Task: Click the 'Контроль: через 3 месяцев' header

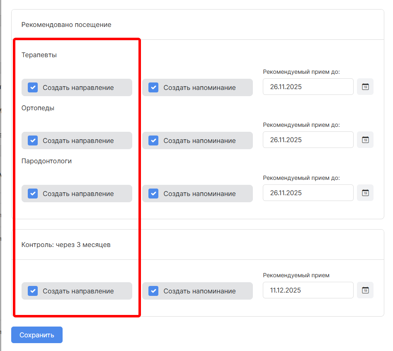Action: [x=66, y=244]
